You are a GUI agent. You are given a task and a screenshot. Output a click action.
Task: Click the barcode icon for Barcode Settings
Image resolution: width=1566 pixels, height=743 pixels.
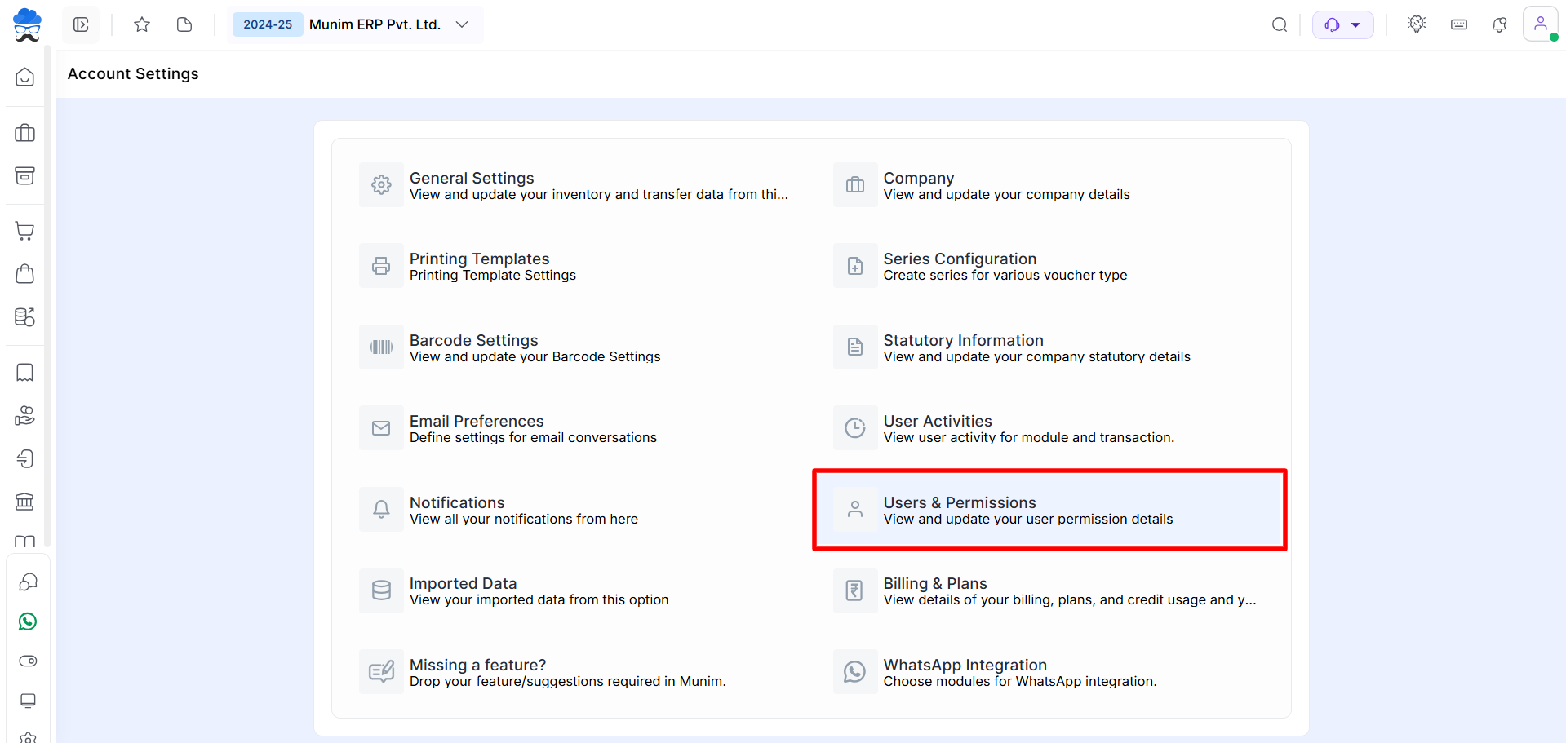click(x=381, y=347)
